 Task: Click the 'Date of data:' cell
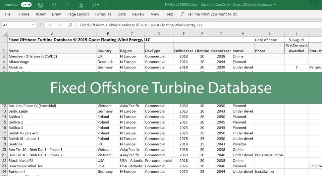[269, 40]
